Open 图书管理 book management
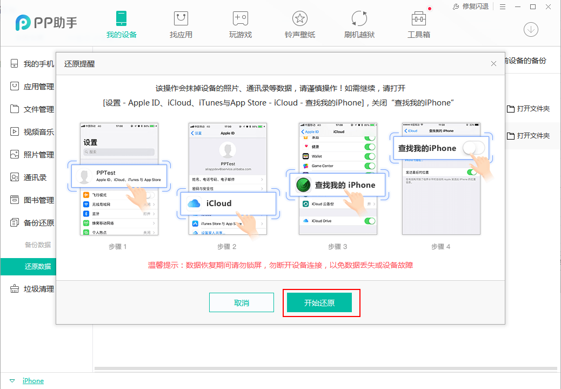The width and height of the screenshot is (561, 389). click(32, 200)
